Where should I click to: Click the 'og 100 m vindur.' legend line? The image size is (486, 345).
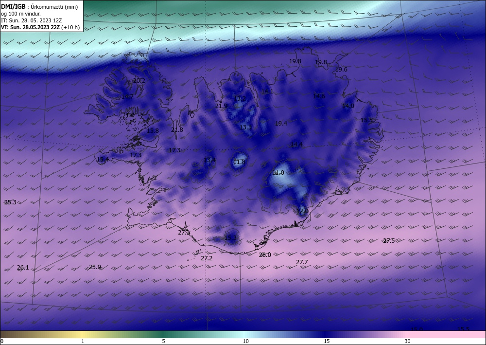point(21,14)
